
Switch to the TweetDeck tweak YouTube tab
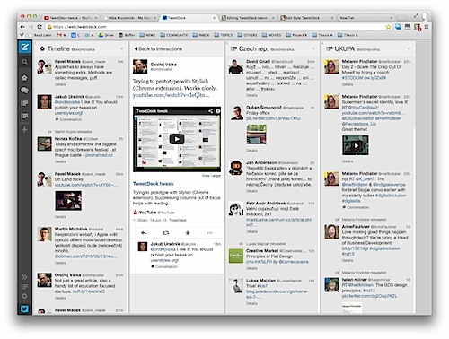click(70, 18)
